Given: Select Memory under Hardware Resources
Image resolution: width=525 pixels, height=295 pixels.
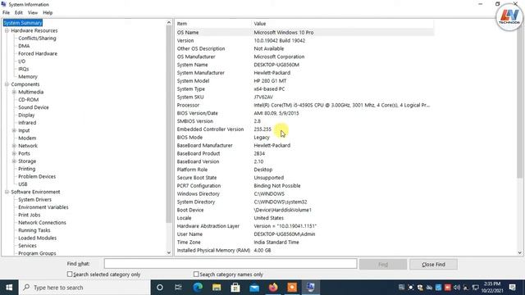Looking at the screenshot, I should [x=28, y=76].
